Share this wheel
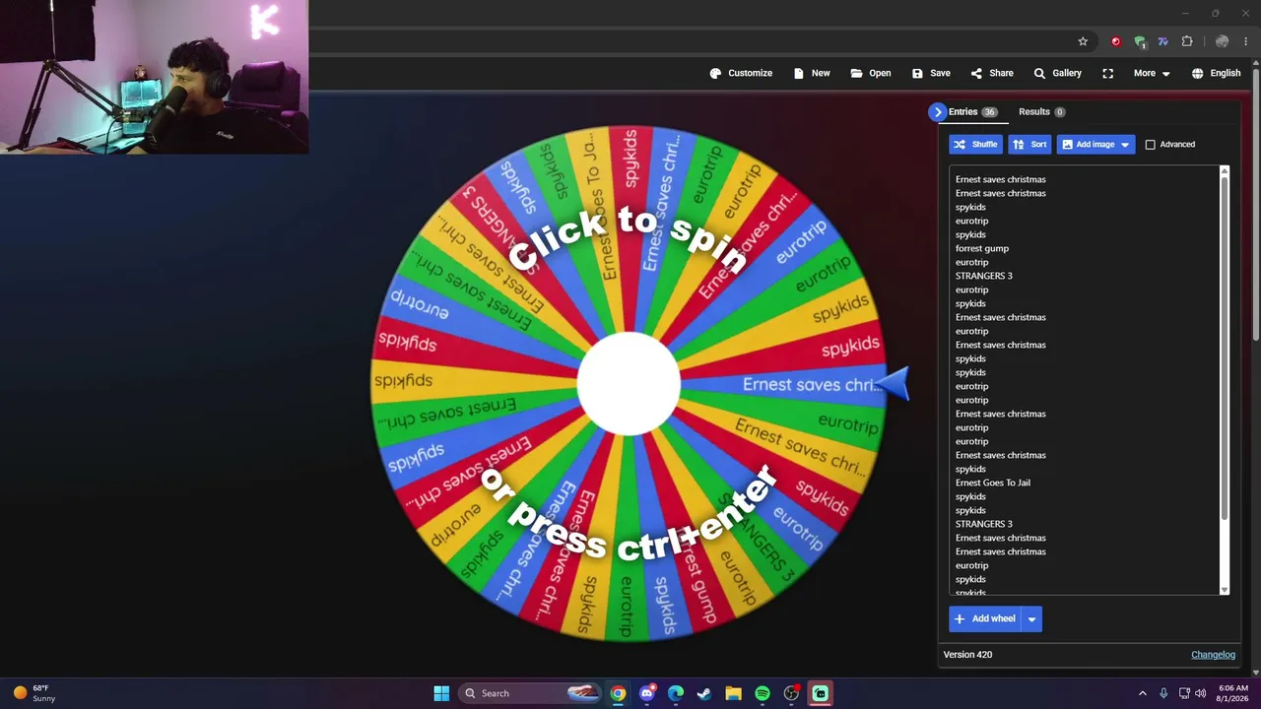 pyautogui.click(x=992, y=73)
